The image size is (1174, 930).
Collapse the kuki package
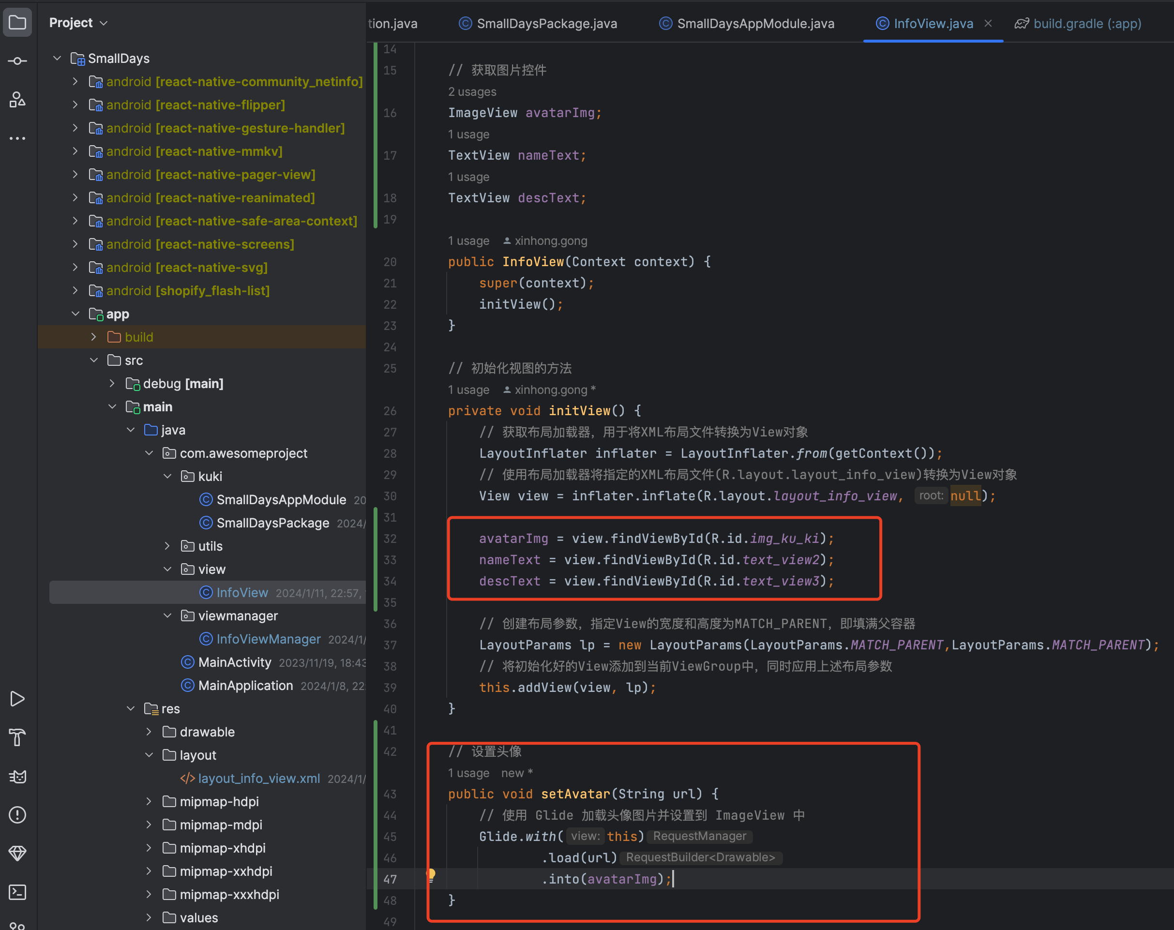[168, 477]
